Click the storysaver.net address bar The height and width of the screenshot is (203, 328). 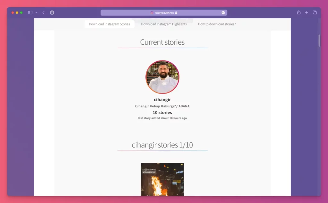coord(164,13)
